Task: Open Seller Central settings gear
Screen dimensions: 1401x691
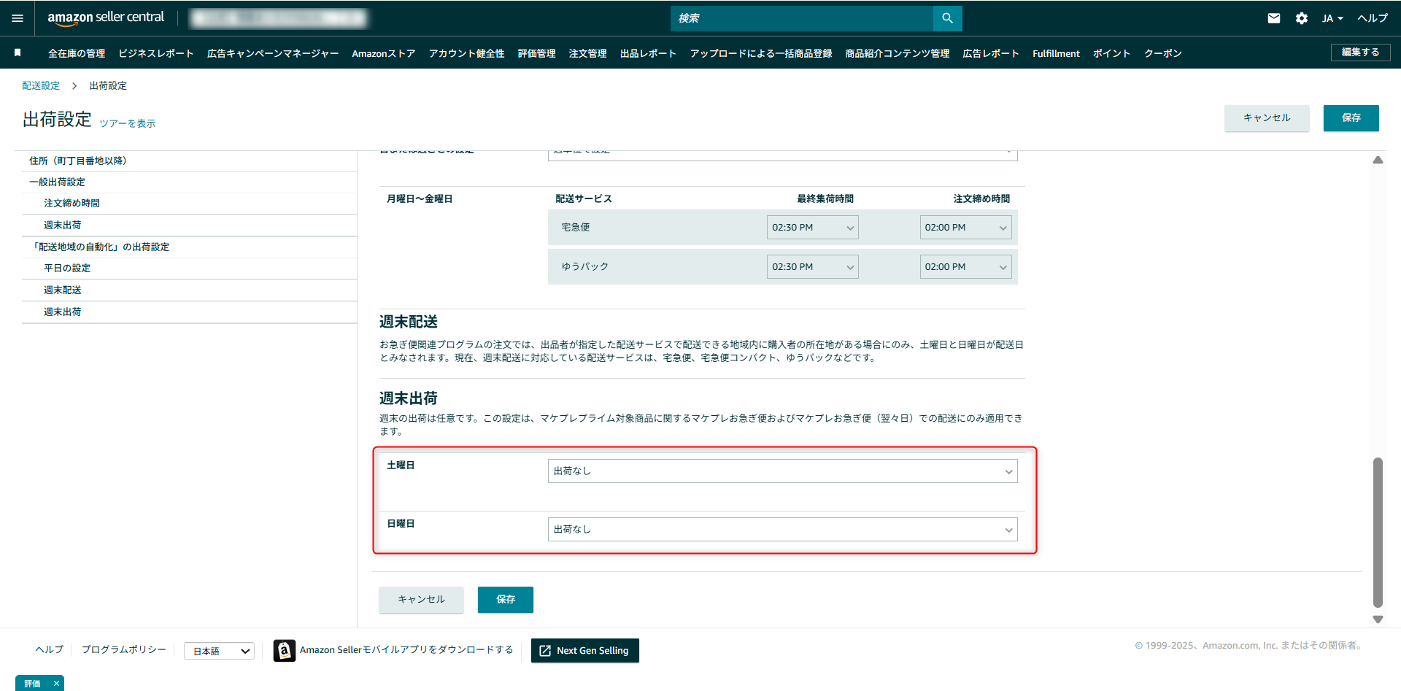Action: pos(1301,18)
